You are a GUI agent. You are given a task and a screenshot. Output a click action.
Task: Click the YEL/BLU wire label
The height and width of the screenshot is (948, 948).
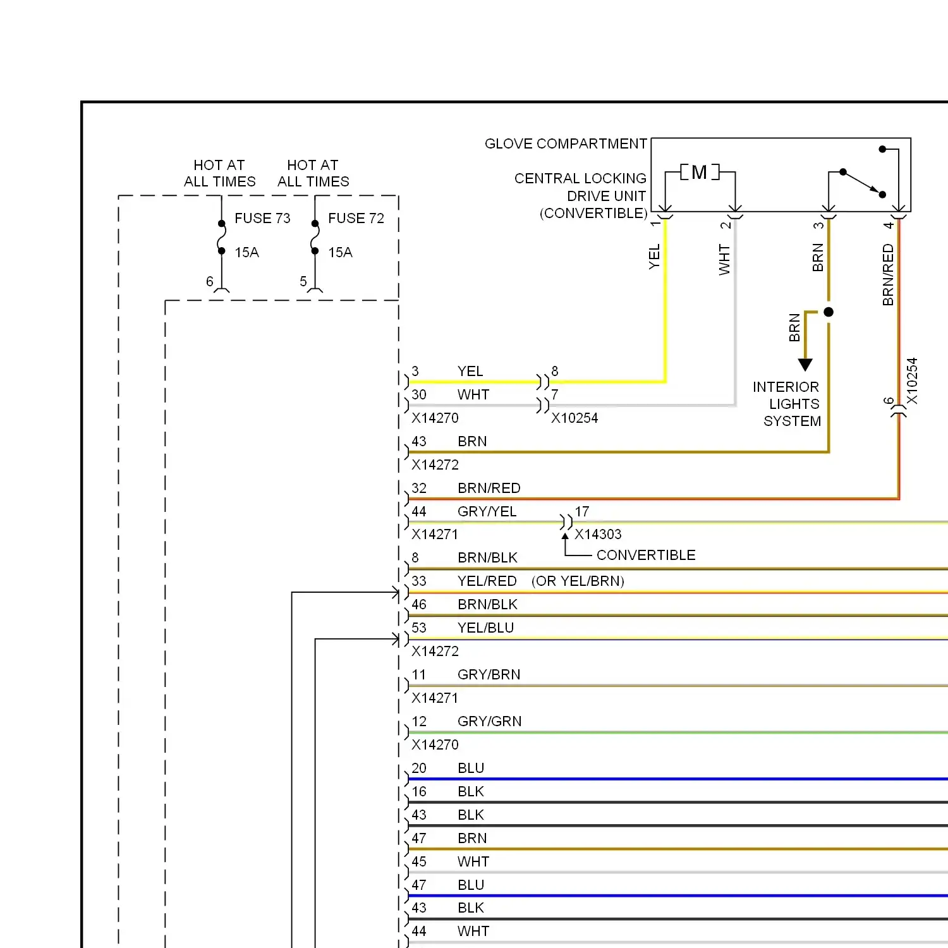485,628
